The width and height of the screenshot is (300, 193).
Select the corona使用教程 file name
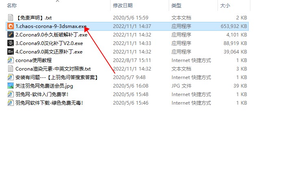click(x=33, y=60)
